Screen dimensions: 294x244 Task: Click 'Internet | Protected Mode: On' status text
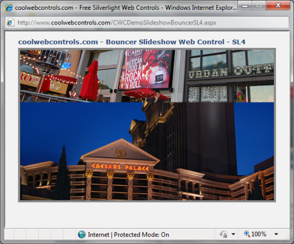click(128, 234)
